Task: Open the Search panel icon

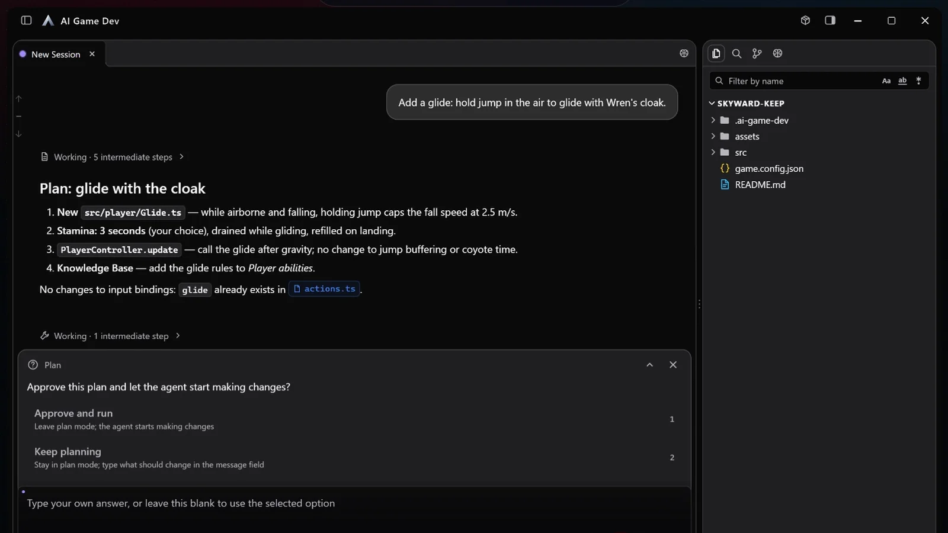Action: [x=736, y=53]
